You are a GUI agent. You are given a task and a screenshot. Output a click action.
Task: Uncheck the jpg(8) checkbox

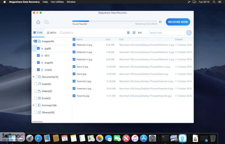pos(38,48)
